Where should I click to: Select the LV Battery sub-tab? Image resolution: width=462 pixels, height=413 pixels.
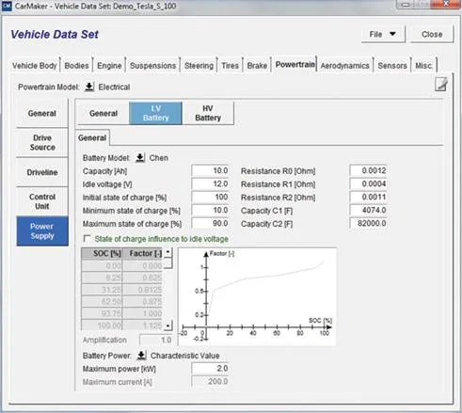pos(155,113)
